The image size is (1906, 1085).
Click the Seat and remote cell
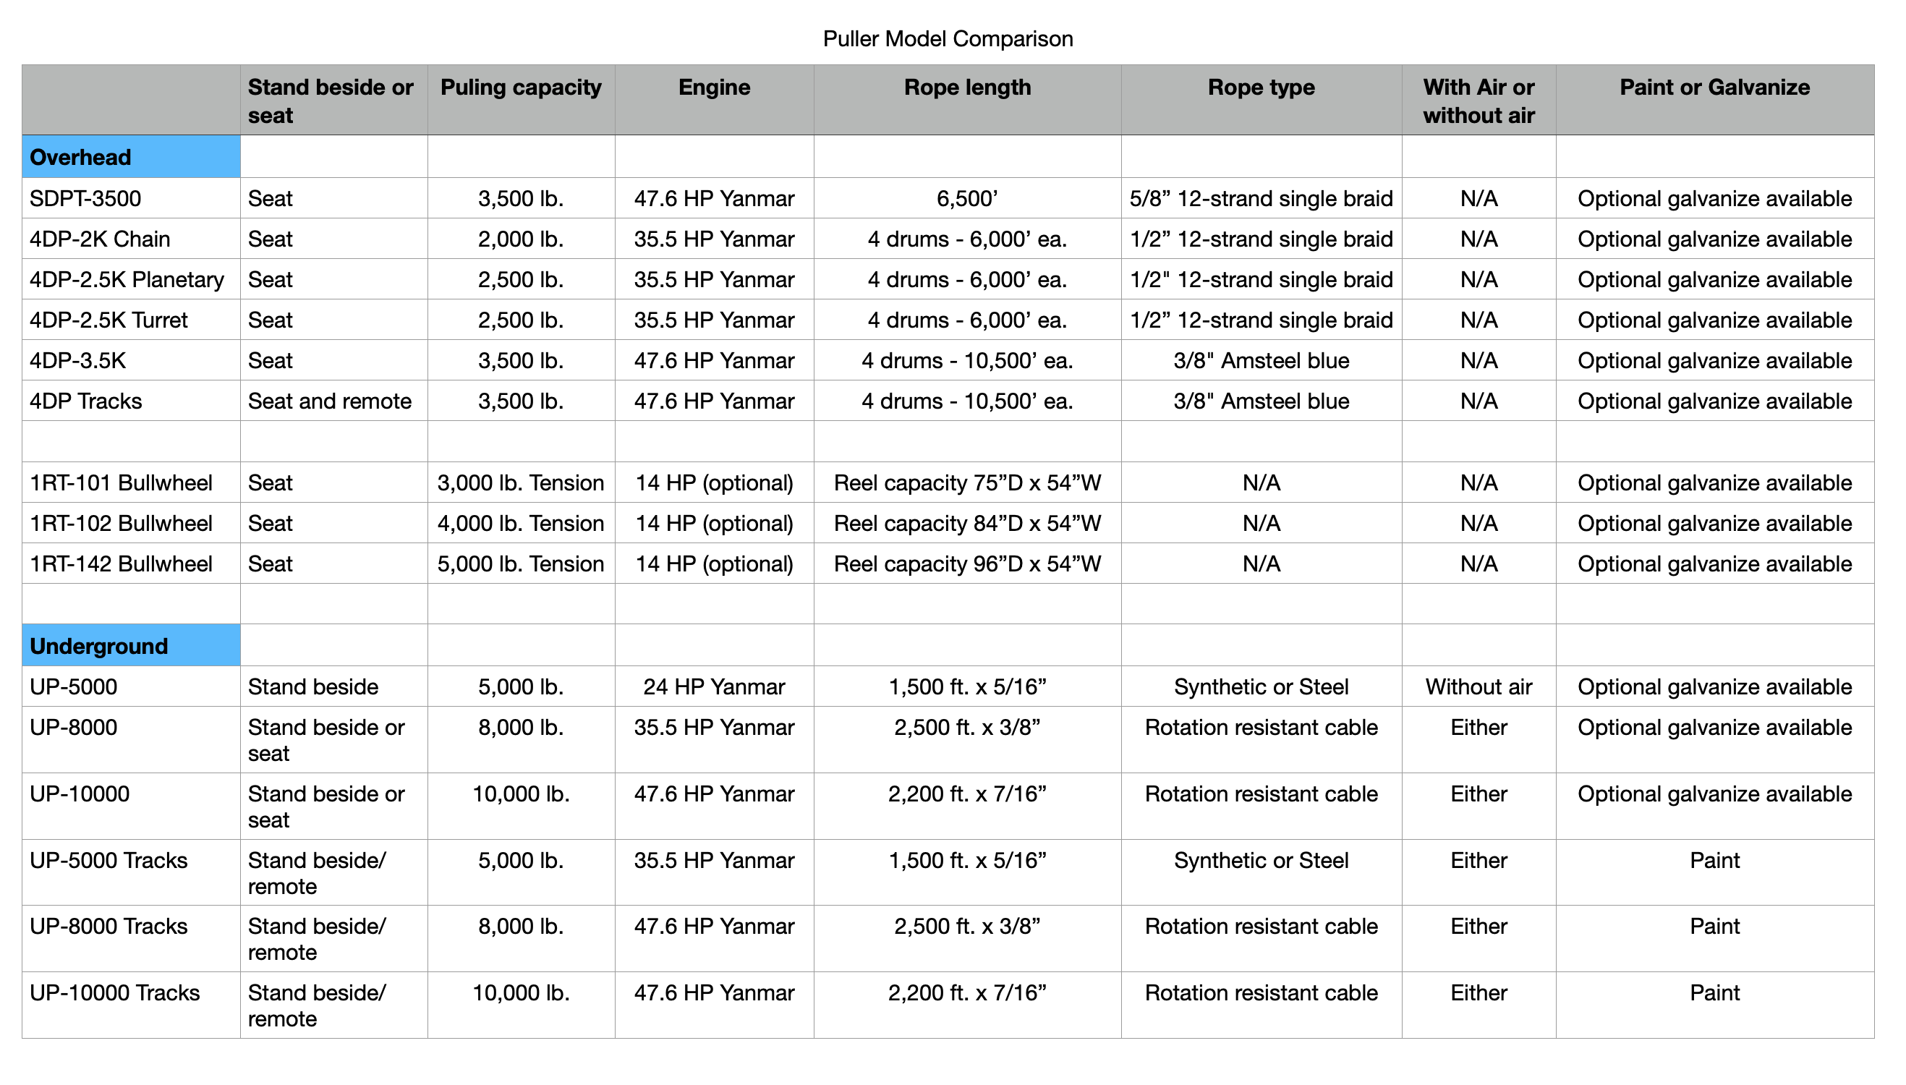(x=329, y=401)
